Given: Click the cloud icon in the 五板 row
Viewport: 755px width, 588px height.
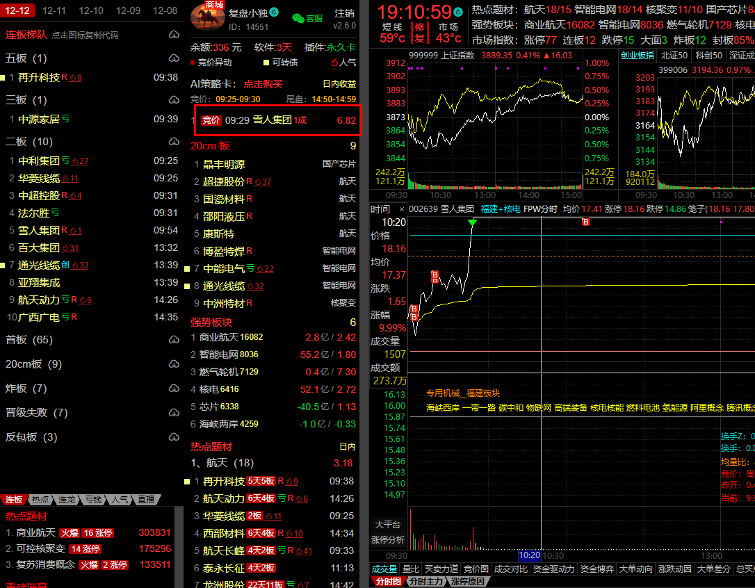Looking at the screenshot, I should tap(174, 58).
